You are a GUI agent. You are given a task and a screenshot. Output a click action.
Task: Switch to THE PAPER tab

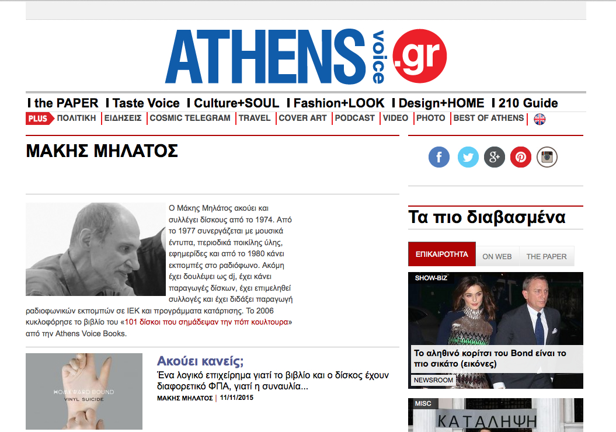tap(547, 256)
